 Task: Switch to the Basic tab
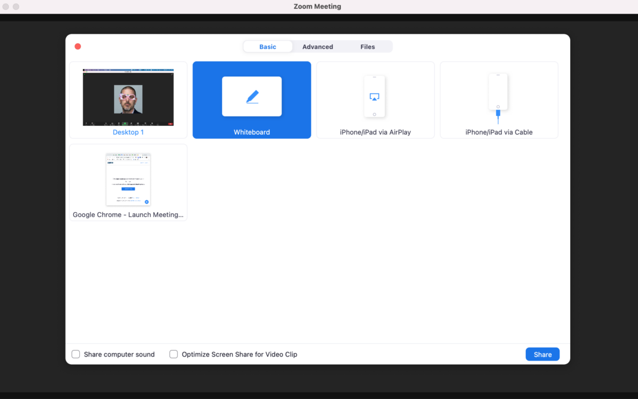(x=268, y=47)
